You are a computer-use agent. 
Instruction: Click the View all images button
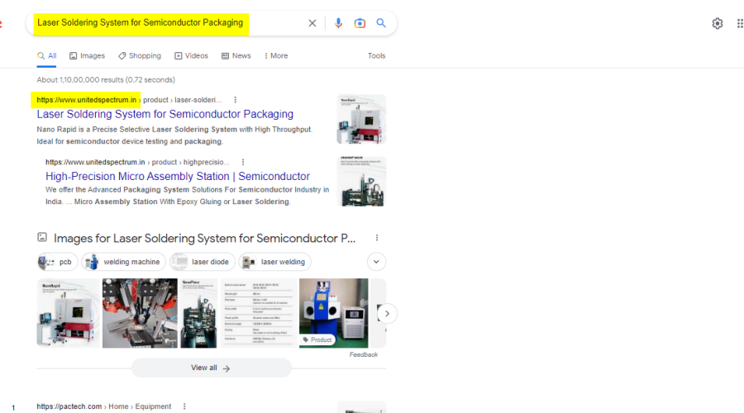click(211, 368)
